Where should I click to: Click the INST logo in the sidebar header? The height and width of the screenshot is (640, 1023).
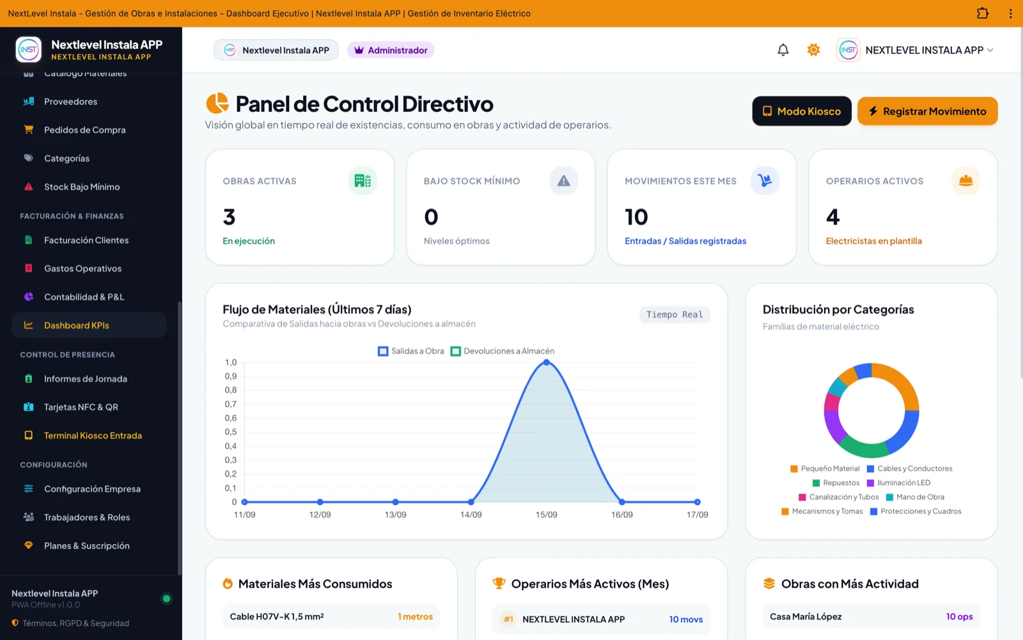[x=28, y=49]
